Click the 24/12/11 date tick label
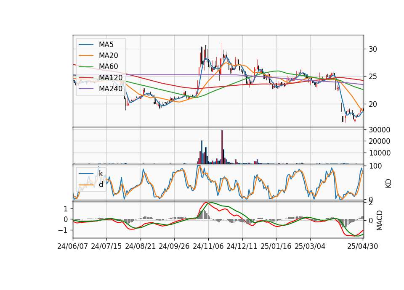Screen dimensions: 404x290 tap(242, 246)
